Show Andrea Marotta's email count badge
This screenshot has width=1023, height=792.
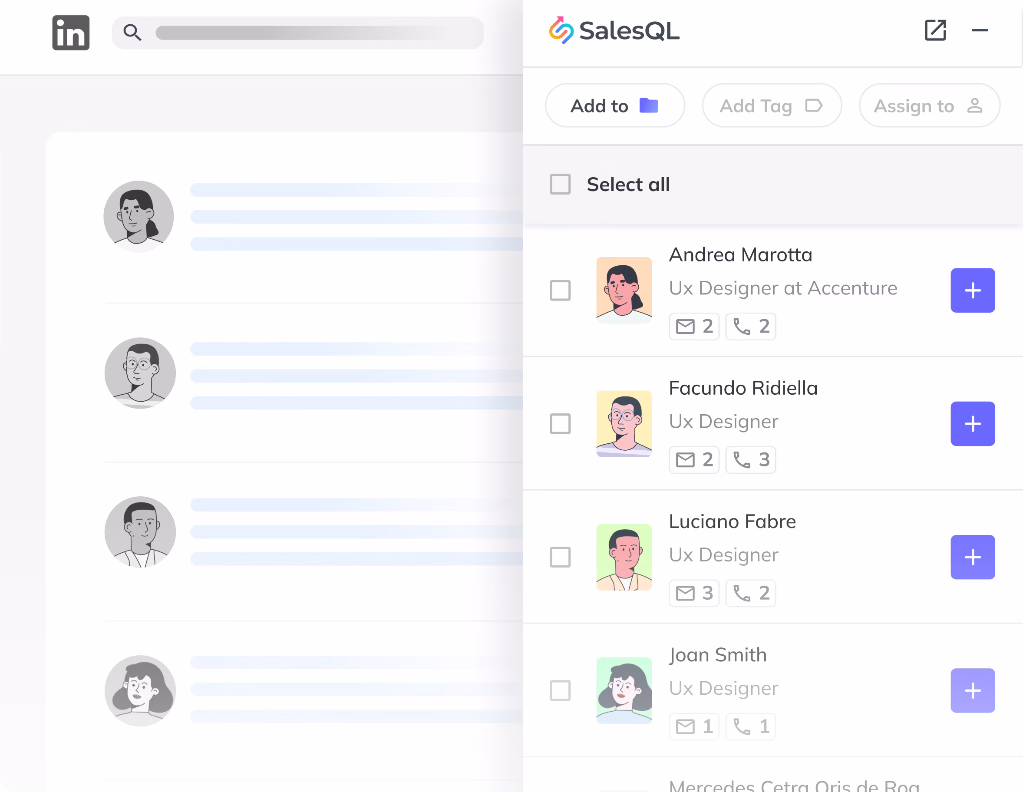[x=694, y=327]
